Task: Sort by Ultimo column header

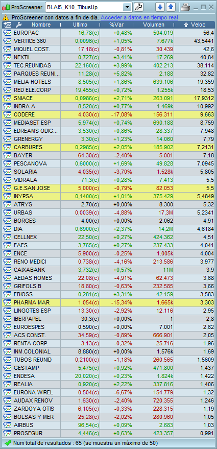Action: tap(80, 25)
